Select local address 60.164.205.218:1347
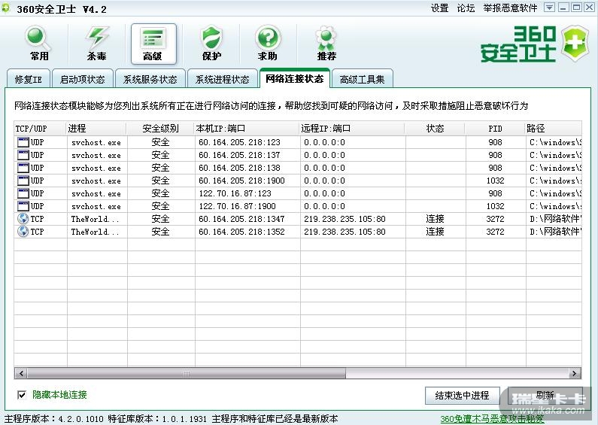 pos(241,219)
